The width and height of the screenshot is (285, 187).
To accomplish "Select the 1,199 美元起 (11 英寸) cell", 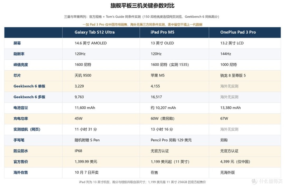I will [x=170, y=162].
